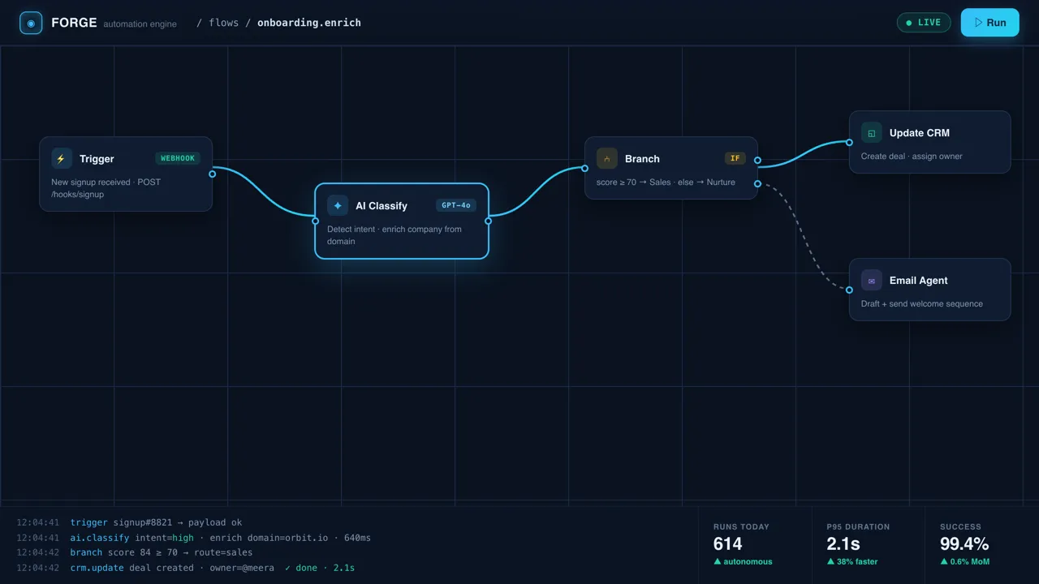1039x584 pixels.
Task: Click the Branch node lower output port
Action: click(x=757, y=184)
